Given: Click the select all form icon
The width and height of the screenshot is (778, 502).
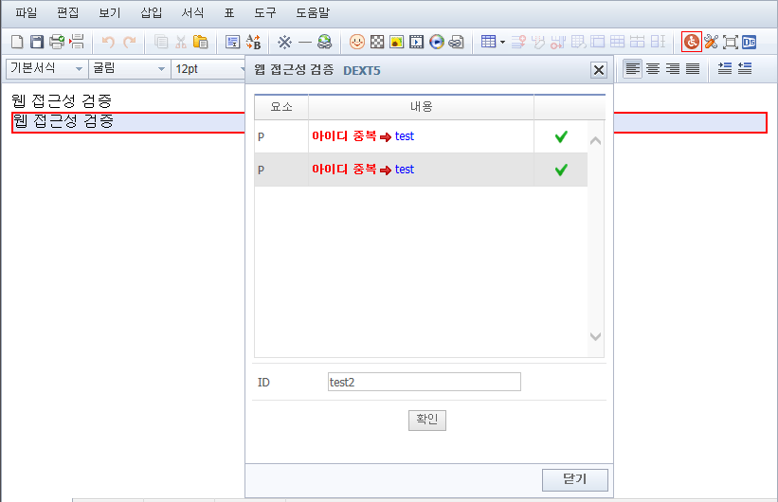Looking at the screenshot, I should pyautogui.click(x=233, y=42).
